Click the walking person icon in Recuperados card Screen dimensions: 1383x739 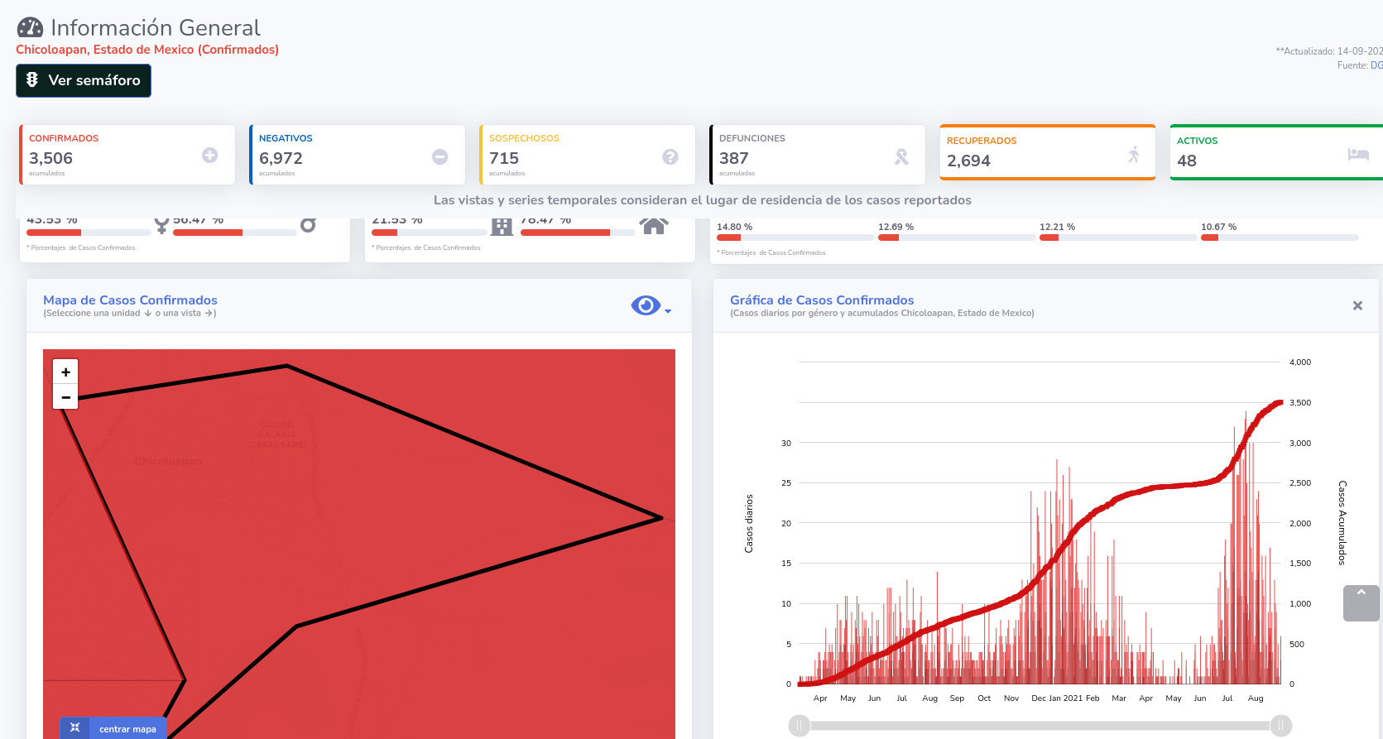pyautogui.click(x=1134, y=154)
